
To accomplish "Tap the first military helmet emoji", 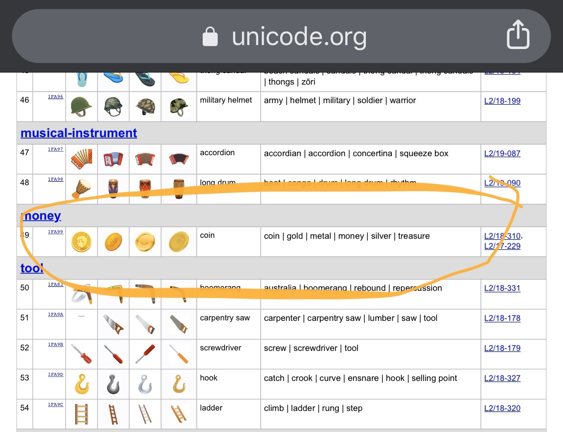I will click(x=82, y=106).
